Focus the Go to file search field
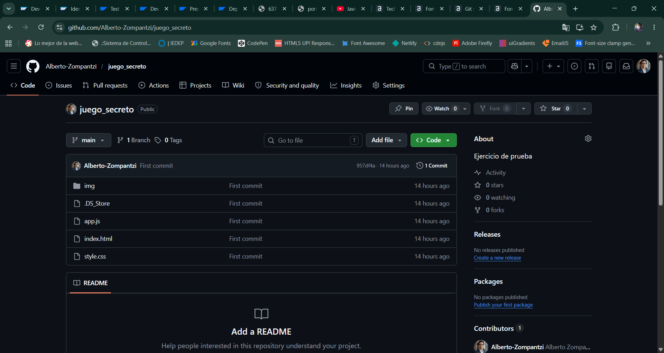Image resolution: width=664 pixels, height=353 pixels. point(313,140)
